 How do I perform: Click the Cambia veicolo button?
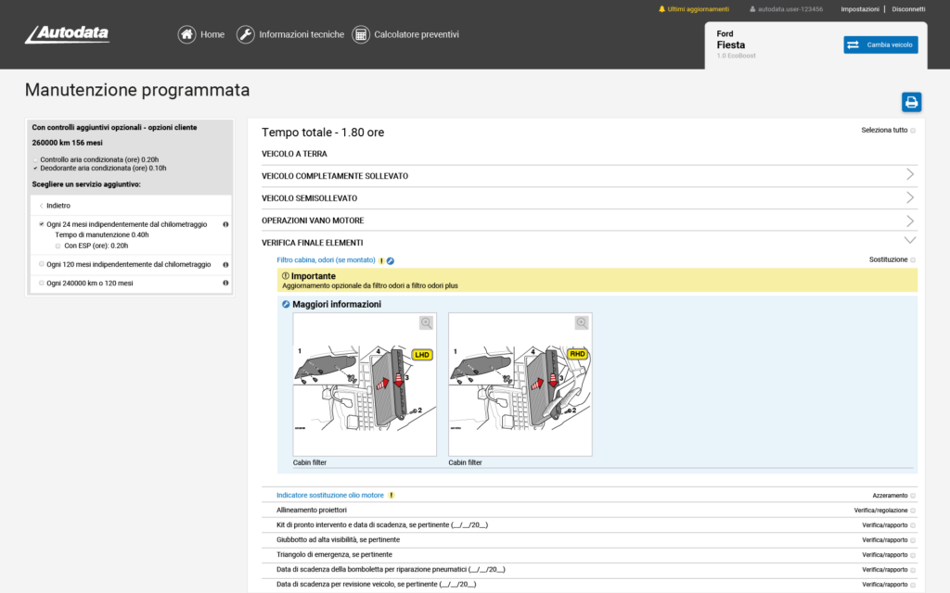(880, 44)
